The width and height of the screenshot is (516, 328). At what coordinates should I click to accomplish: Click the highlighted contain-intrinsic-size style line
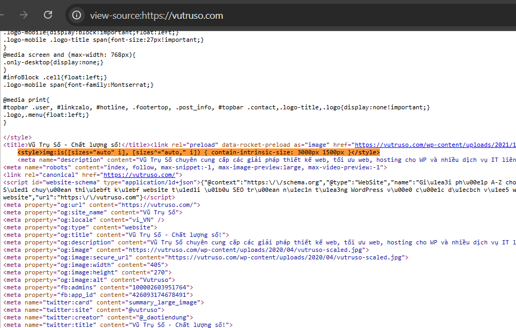click(x=198, y=152)
